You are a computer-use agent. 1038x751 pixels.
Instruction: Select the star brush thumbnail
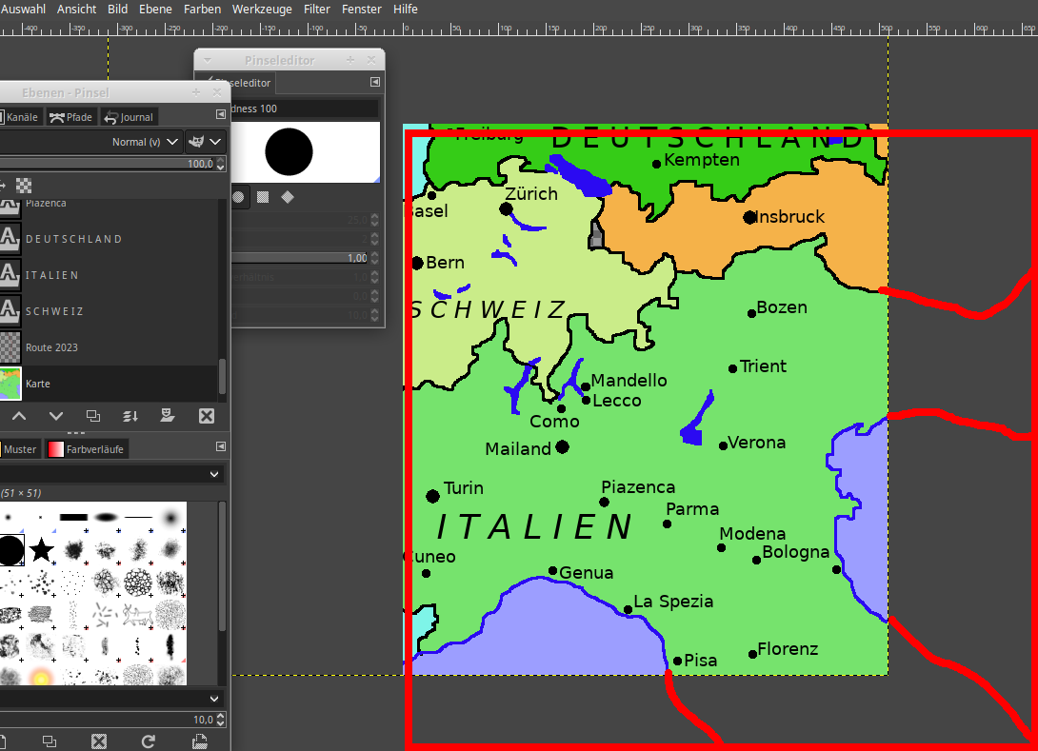tap(41, 549)
